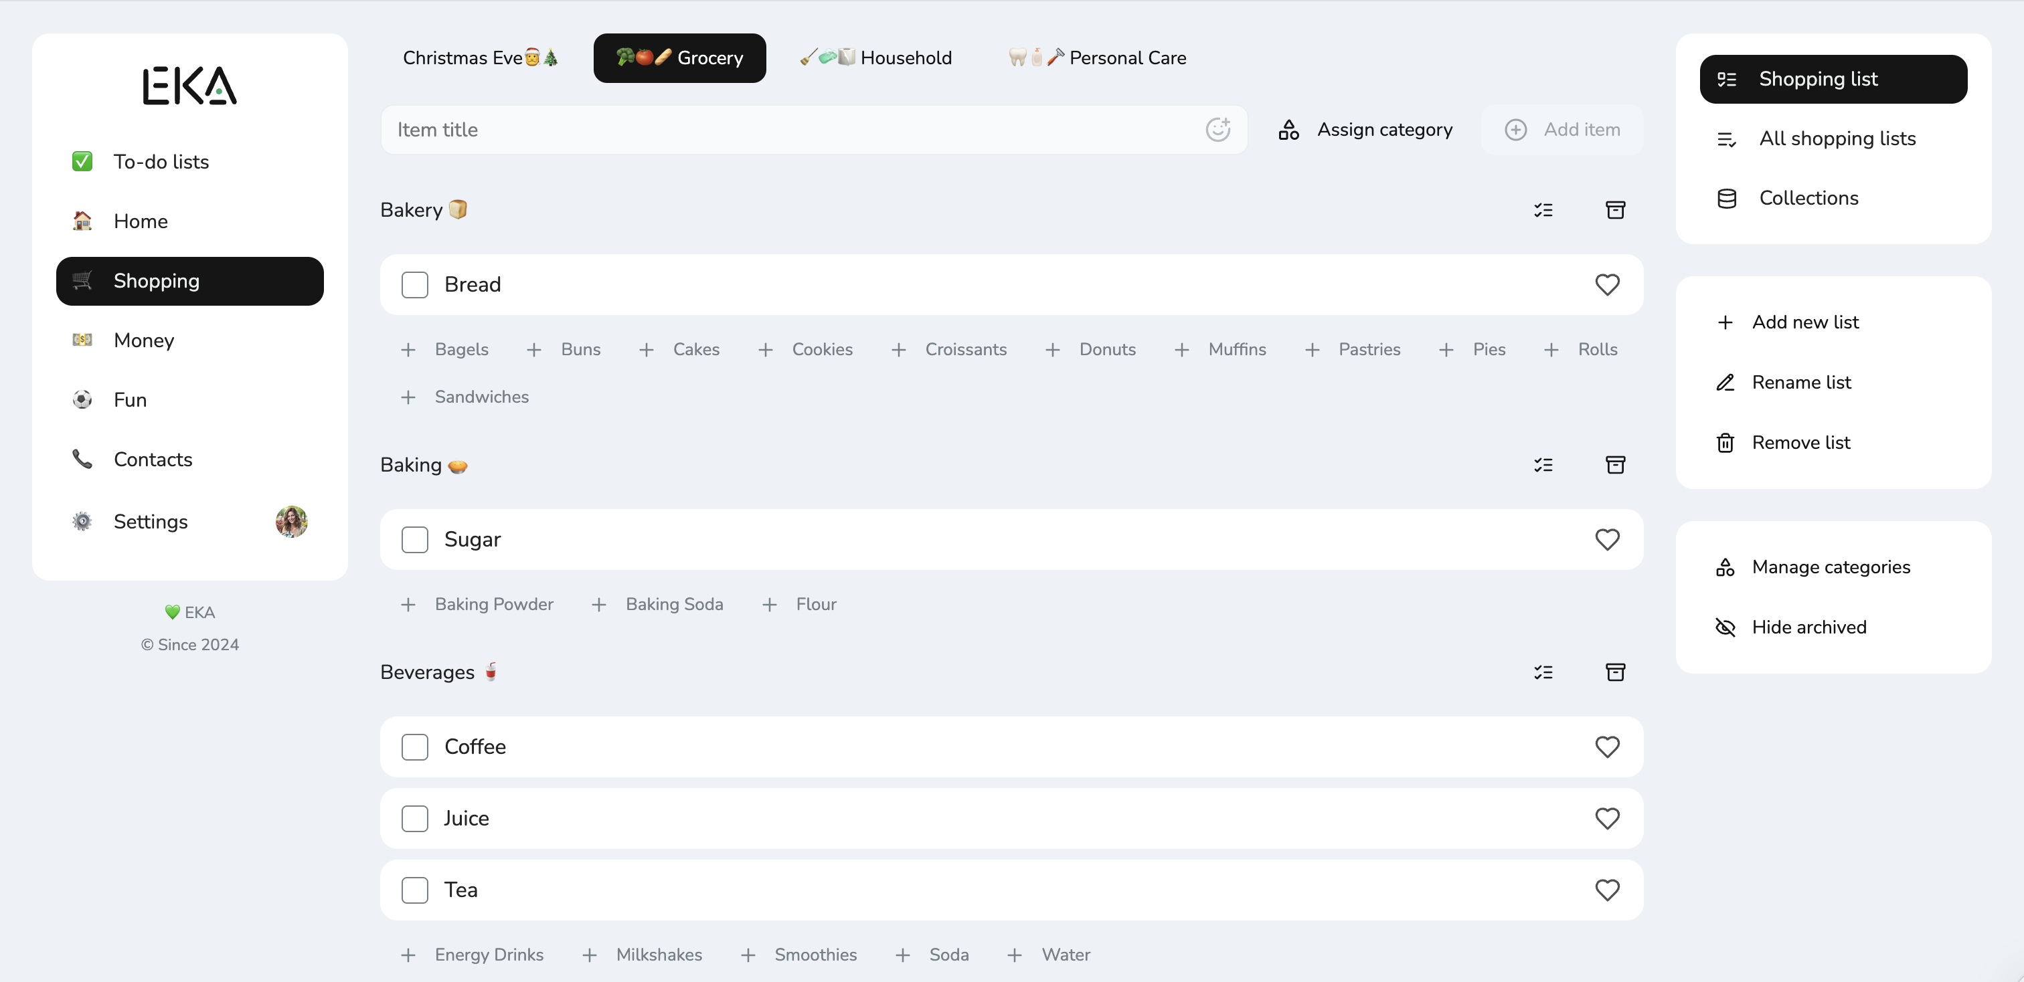This screenshot has height=982, width=2024.
Task: Archive the Beverages category
Action: [1616, 672]
